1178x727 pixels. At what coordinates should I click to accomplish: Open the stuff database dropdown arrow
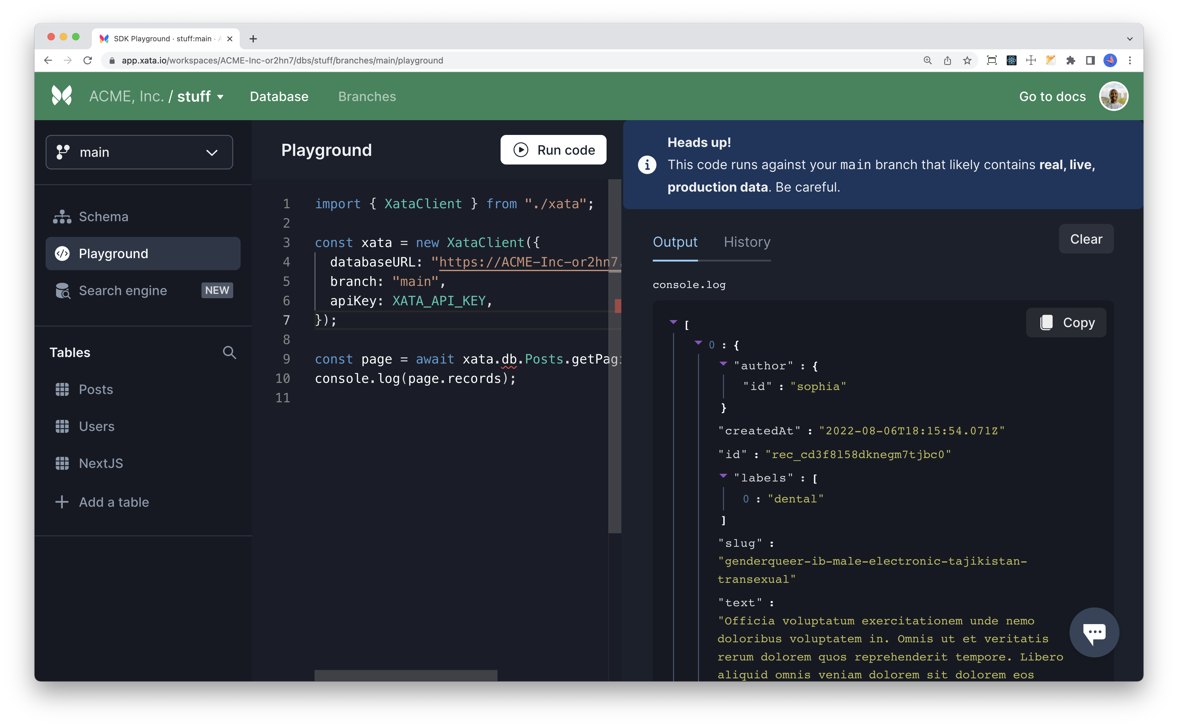click(221, 97)
